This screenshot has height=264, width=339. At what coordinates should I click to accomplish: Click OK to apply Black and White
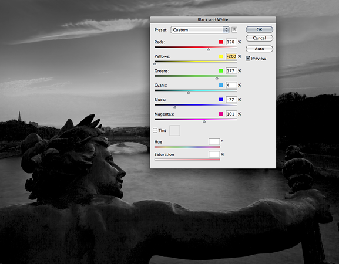(x=259, y=29)
